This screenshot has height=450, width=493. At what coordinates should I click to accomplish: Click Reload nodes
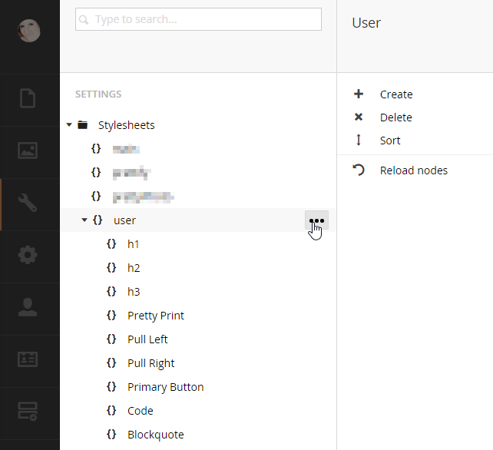pyautogui.click(x=413, y=170)
